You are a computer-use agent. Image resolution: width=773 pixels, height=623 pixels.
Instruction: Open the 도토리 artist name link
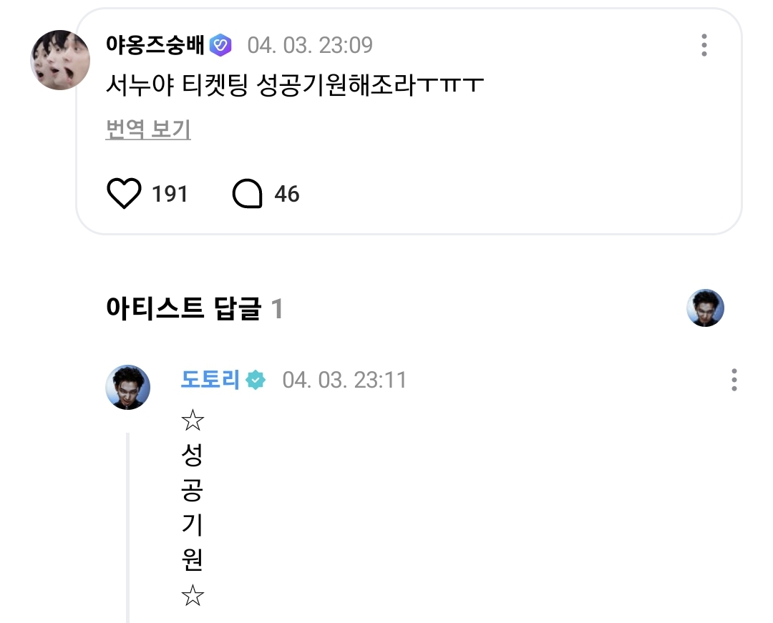pyautogui.click(x=210, y=379)
